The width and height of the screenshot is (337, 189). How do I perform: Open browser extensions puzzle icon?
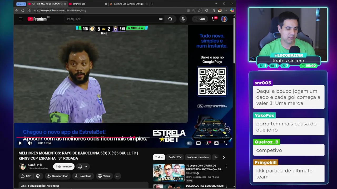click(207, 10)
